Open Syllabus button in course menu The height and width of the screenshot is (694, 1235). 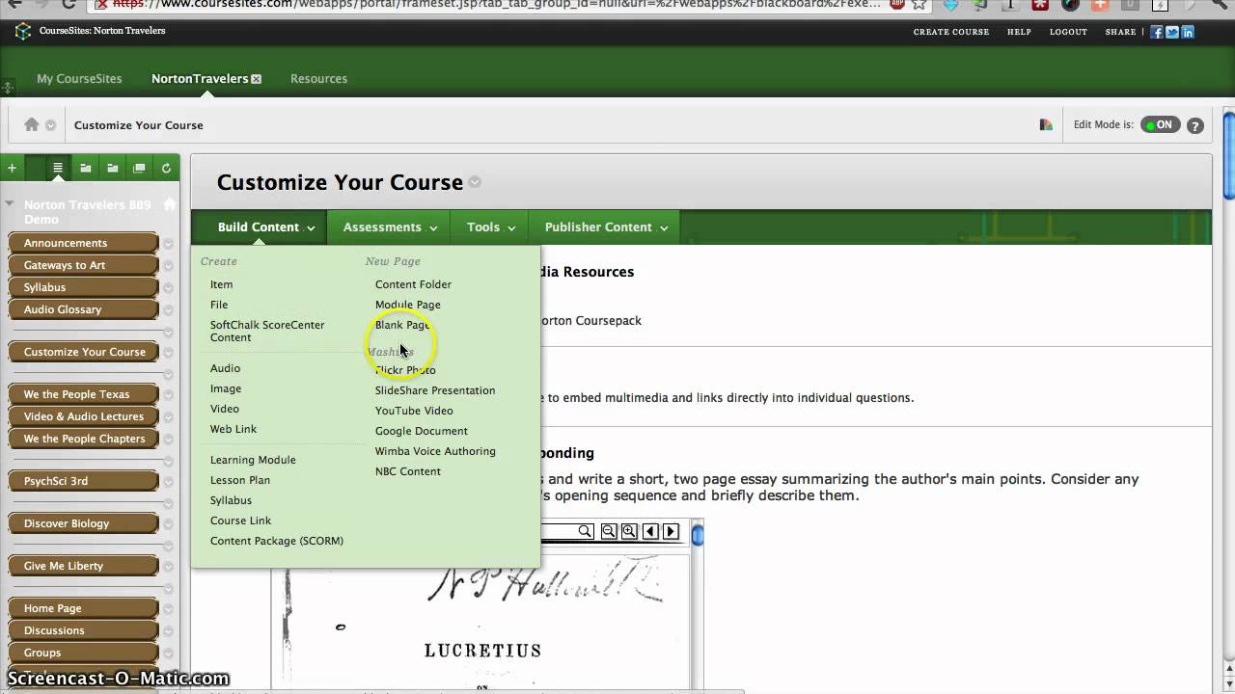[x=83, y=287]
